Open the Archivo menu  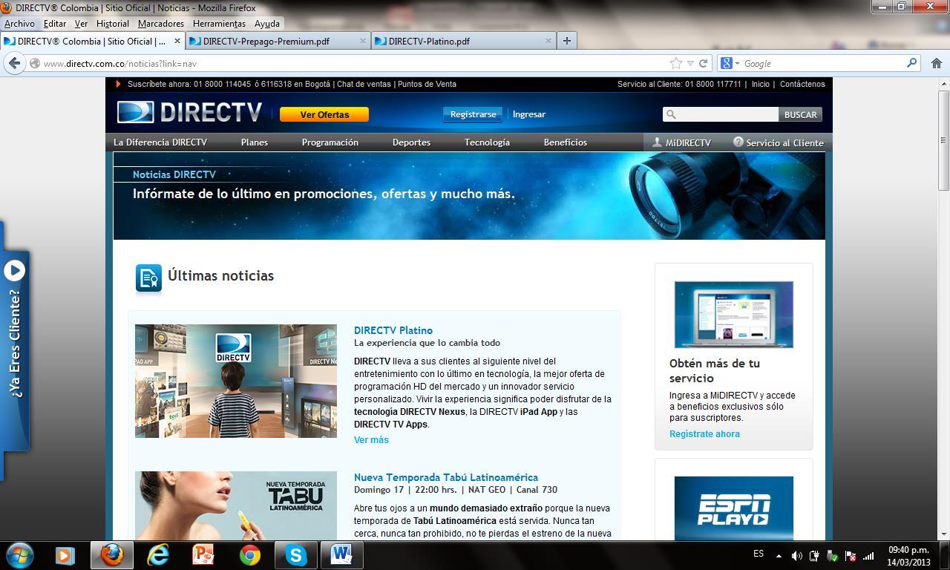pyautogui.click(x=19, y=24)
